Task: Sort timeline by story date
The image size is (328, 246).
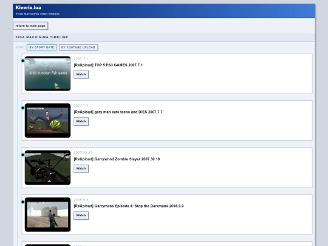Action: (x=42, y=47)
